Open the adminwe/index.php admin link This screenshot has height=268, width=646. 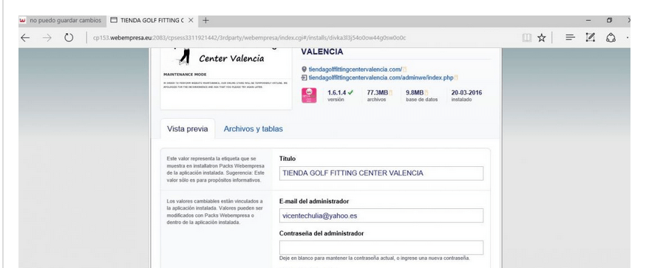click(381, 78)
